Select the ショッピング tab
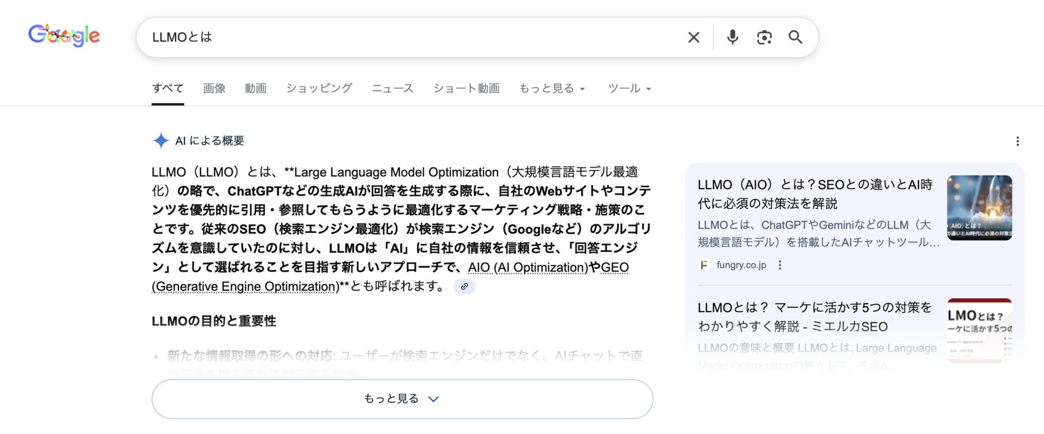1044x434 pixels. pos(319,88)
